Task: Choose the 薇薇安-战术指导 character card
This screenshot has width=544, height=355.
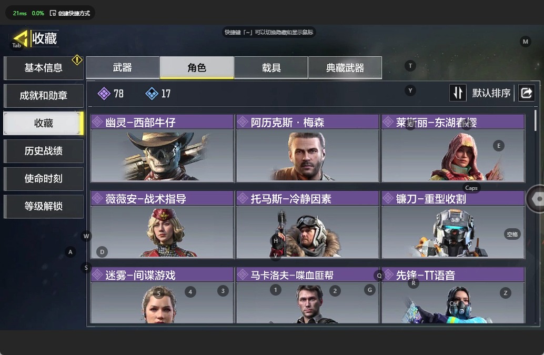Action: (x=162, y=225)
